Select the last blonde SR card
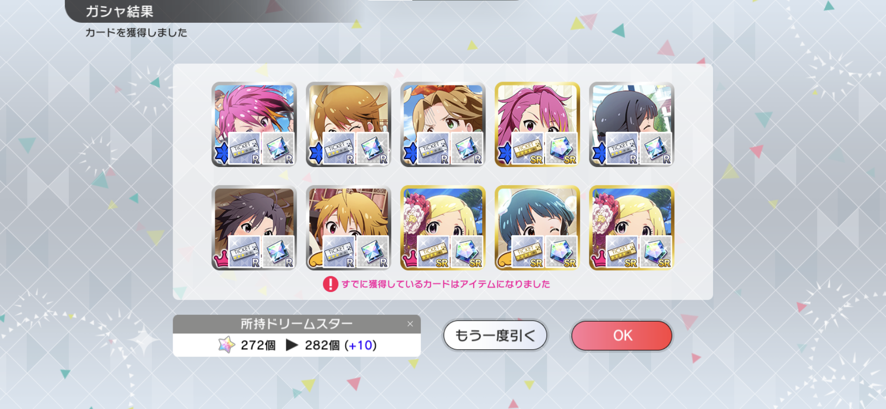 632,228
